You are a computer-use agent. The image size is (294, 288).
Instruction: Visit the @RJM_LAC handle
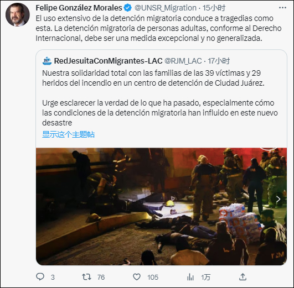coord(183,61)
